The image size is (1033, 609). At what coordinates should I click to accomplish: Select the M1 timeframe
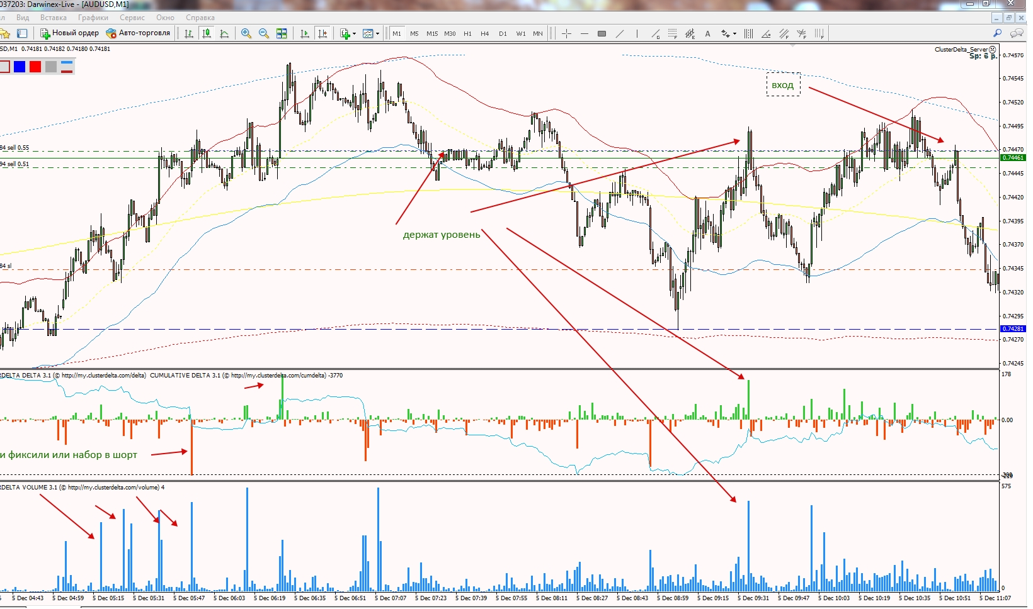click(x=397, y=33)
